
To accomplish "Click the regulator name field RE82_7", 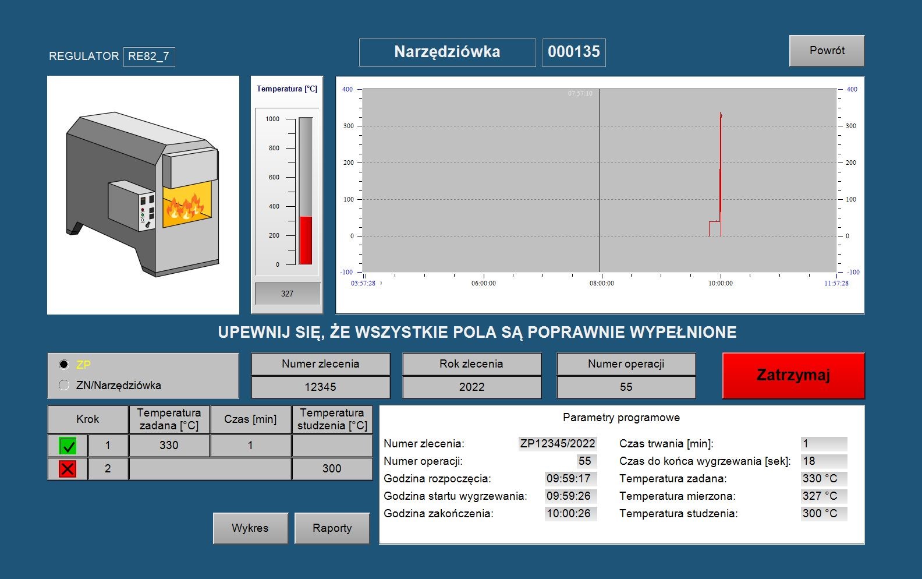I will [149, 57].
